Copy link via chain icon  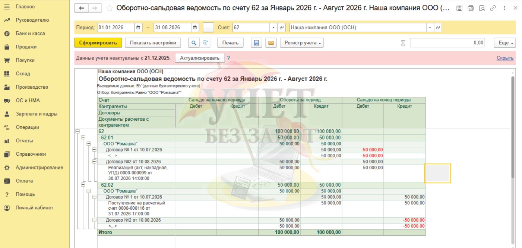pos(493,8)
